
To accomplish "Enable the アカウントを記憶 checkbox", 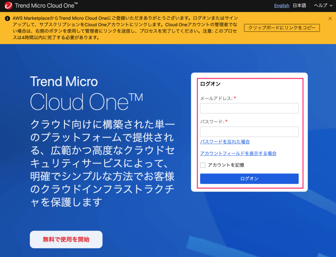I will click(x=202, y=165).
